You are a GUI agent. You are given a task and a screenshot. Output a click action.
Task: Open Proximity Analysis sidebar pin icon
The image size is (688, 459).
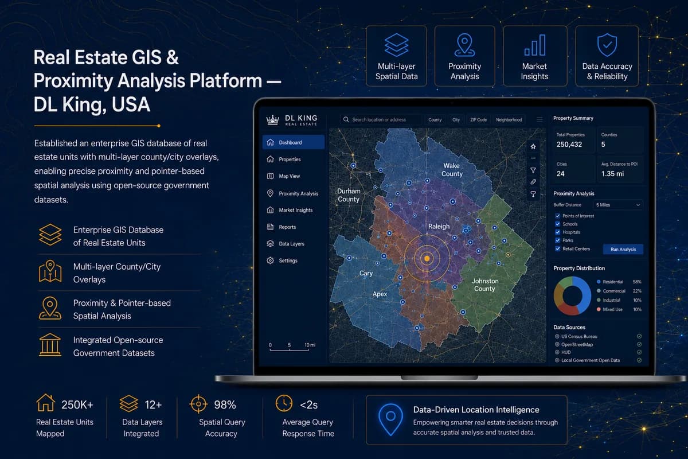pyautogui.click(x=271, y=193)
